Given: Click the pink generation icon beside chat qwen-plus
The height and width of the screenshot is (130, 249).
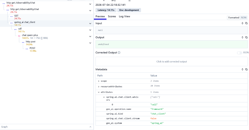Looking at the screenshot, I should click(19, 36).
